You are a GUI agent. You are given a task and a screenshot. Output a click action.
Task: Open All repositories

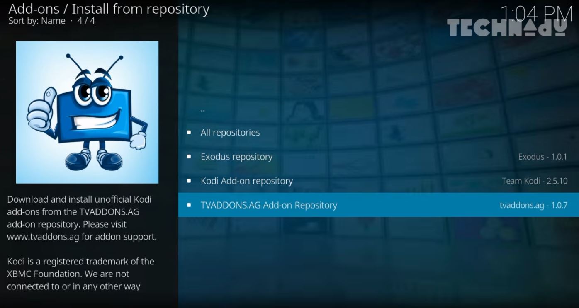378,133
